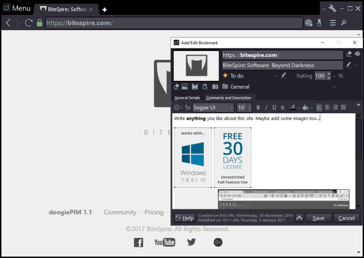Open the font color dropdown arrow
The height and width of the screenshot is (258, 364).
point(299,108)
